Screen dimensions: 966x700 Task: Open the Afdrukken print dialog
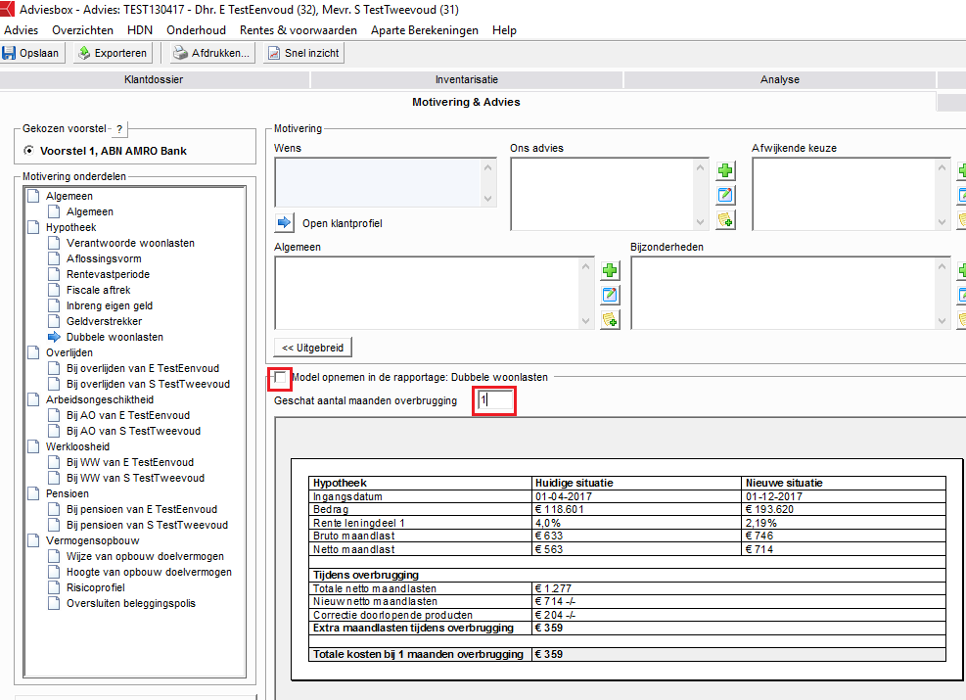point(212,53)
